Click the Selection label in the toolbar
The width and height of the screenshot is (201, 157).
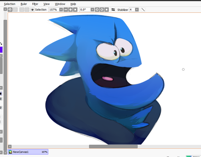pos(41,10)
